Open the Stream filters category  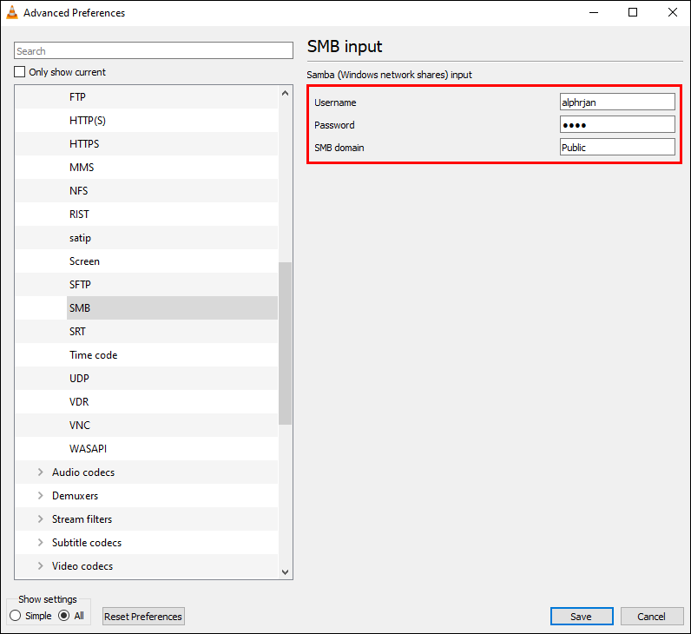click(x=82, y=519)
